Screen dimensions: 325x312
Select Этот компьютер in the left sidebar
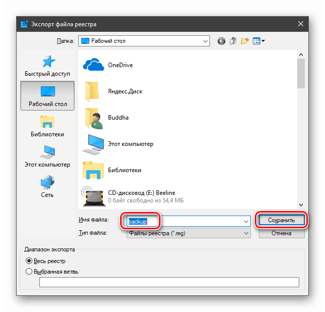coord(47,157)
